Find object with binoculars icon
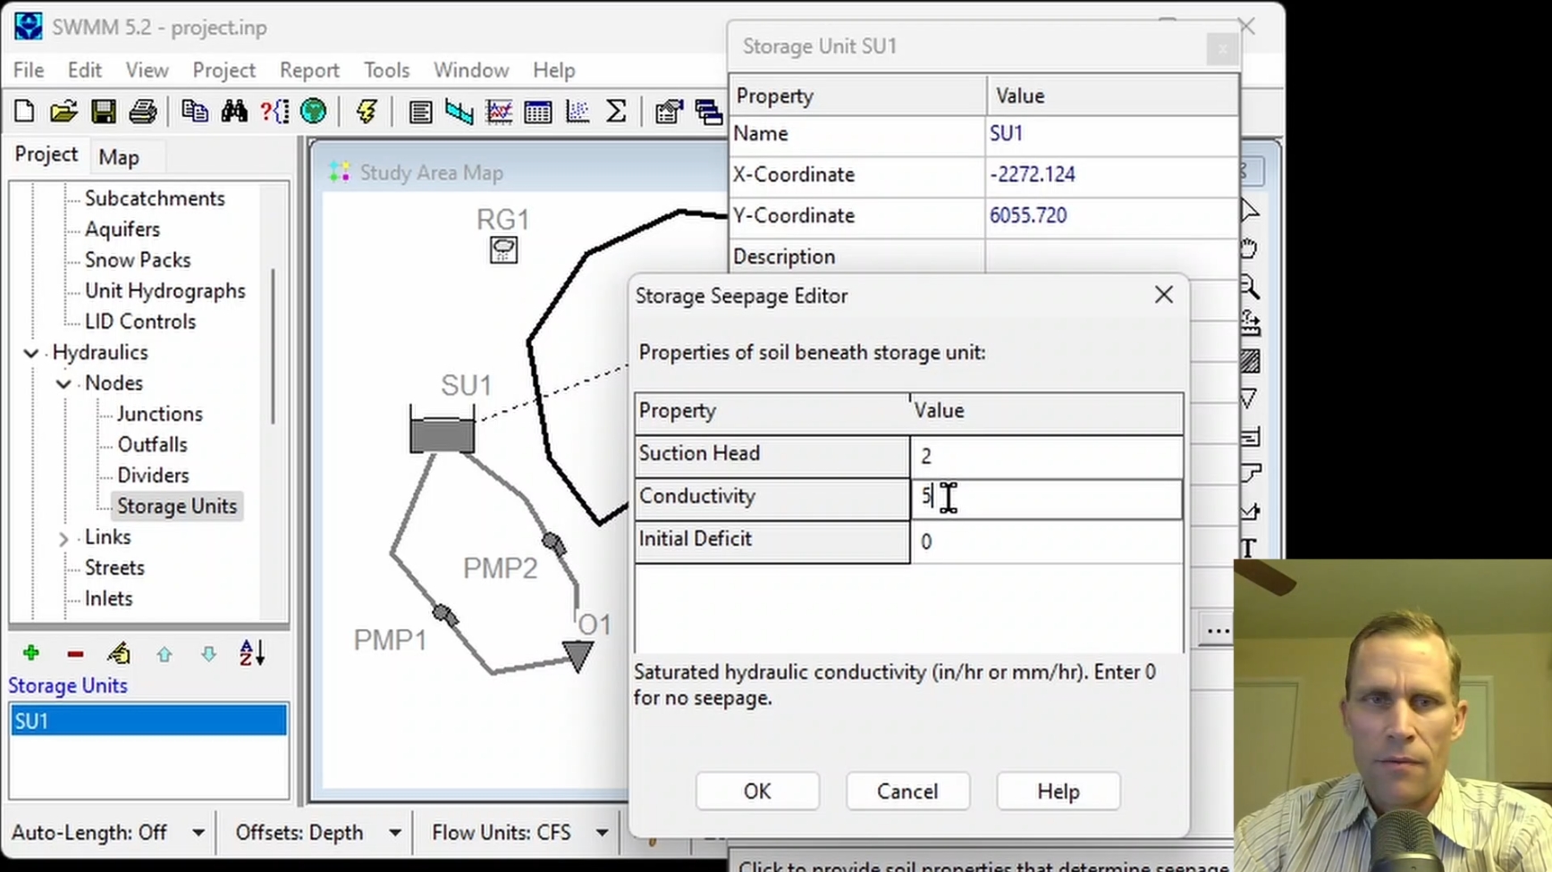Screen dimensions: 1552x872 (x=234, y=112)
